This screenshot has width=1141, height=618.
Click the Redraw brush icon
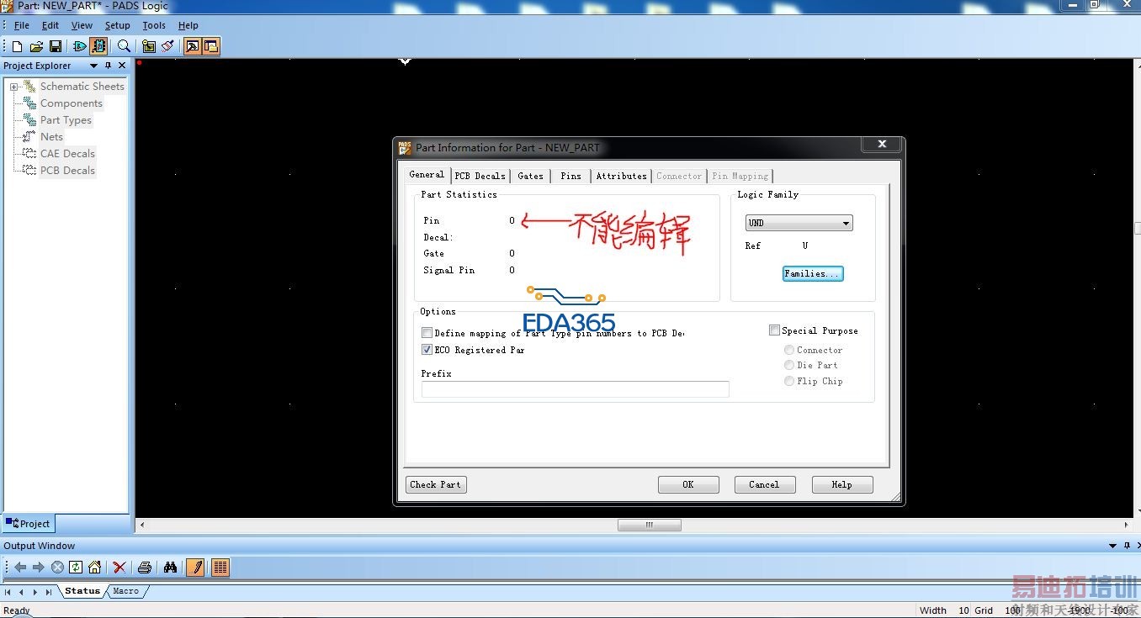tap(167, 46)
